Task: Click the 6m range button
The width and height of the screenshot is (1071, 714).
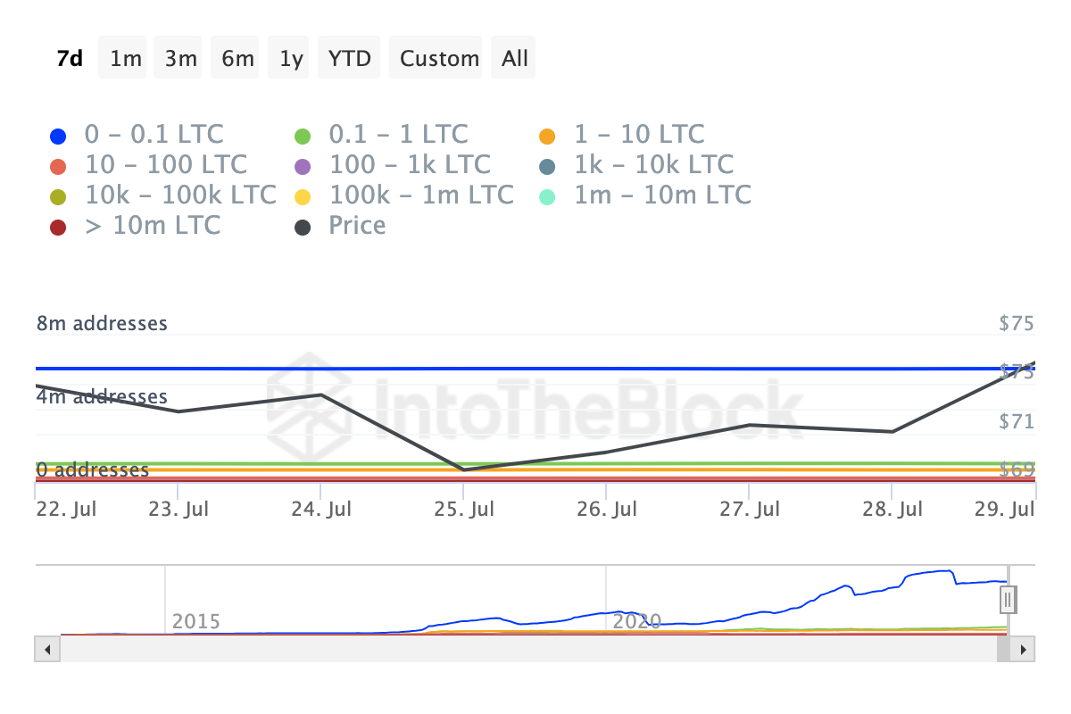Action: [237, 59]
